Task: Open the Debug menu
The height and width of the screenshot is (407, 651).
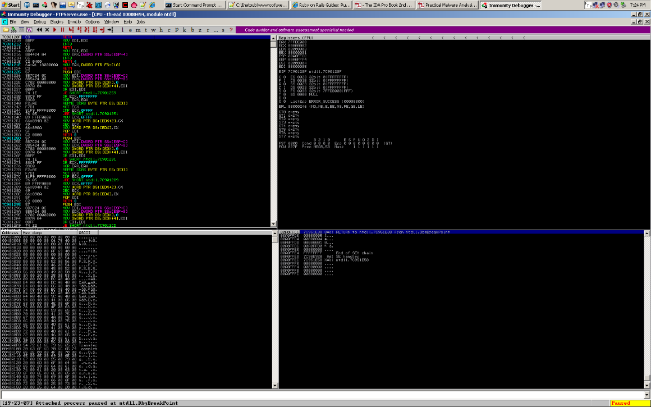Action: pyautogui.click(x=40, y=21)
